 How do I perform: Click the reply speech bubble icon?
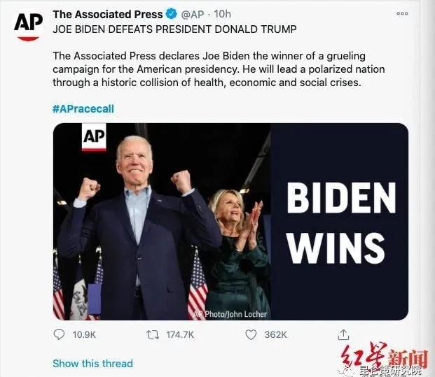click(x=59, y=334)
